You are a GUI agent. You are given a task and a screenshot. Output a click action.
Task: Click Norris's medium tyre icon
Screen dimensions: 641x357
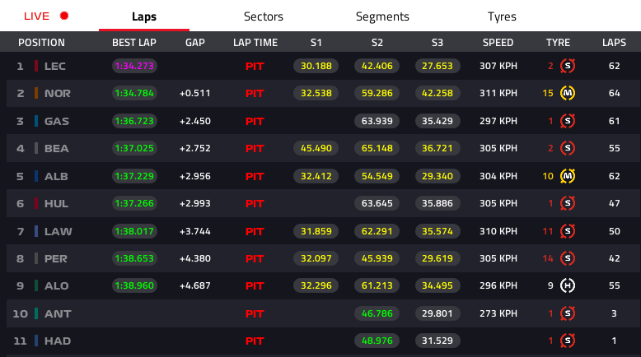[x=567, y=93]
